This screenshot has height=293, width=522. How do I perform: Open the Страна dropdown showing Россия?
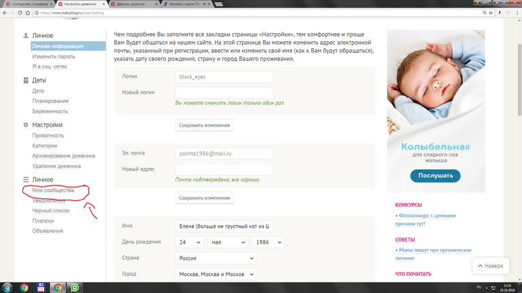click(216, 258)
